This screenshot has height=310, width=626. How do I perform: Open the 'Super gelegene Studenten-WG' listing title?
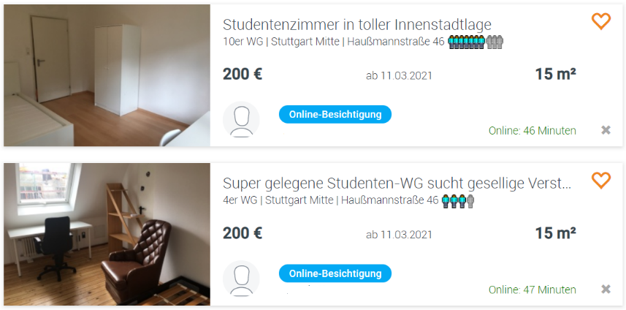[x=397, y=183]
